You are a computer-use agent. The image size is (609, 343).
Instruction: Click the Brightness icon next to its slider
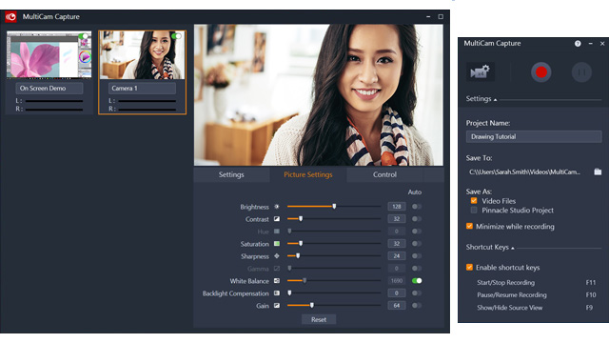tap(277, 207)
